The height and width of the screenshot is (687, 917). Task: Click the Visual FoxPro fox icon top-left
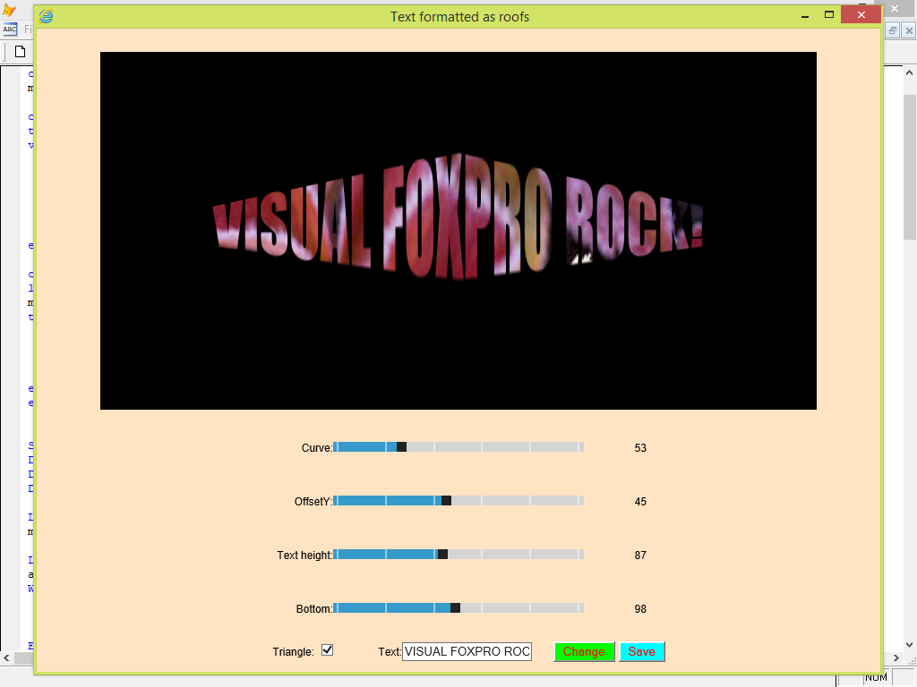8,9
